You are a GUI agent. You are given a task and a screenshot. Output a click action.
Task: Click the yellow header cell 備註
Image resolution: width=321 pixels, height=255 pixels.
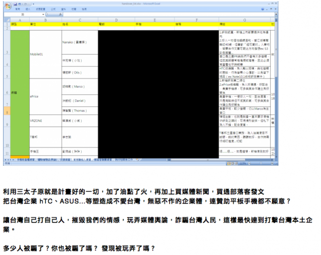(x=245, y=24)
